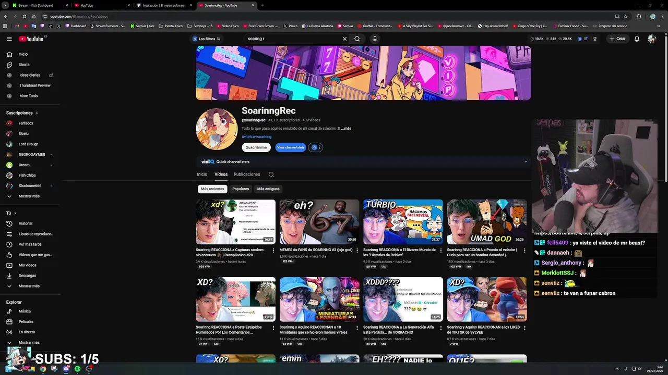Open the UMAD GOD video thumbnail
Viewport: 668px width, 375px height.
click(487, 222)
